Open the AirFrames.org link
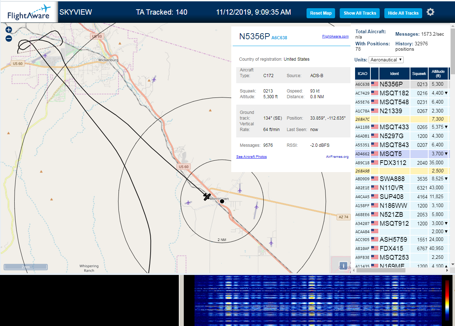455x326 pixels. click(x=337, y=157)
